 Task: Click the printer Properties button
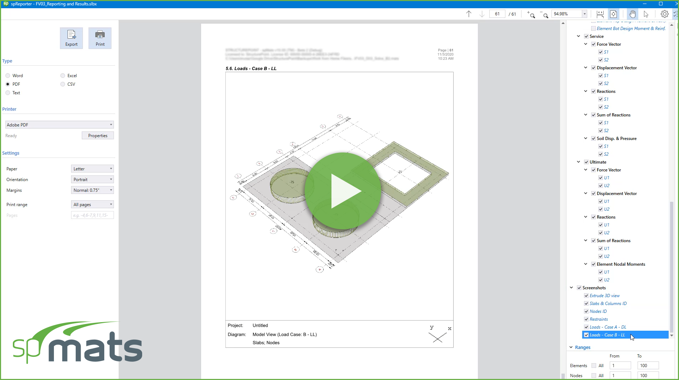pos(98,136)
